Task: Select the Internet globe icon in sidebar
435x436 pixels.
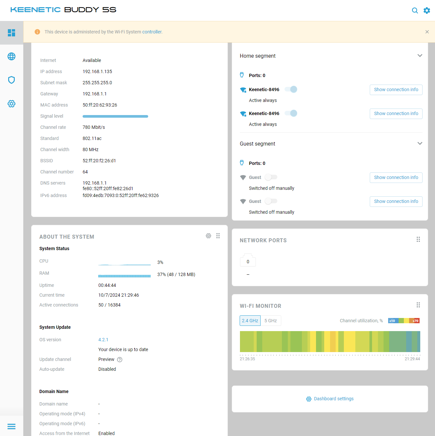Action: [11, 56]
